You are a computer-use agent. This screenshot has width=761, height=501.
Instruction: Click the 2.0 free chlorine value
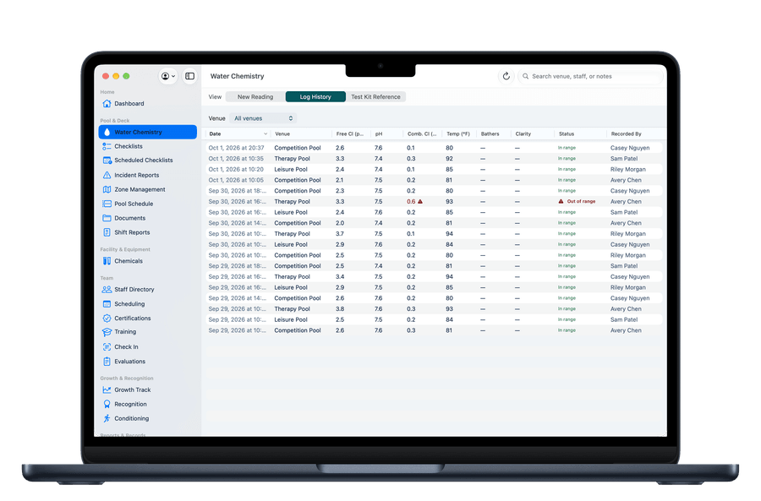coord(340,223)
